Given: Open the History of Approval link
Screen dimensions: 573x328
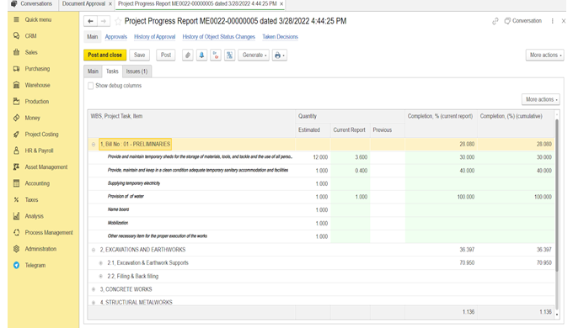Looking at the screenshot, I should point(154,37).
